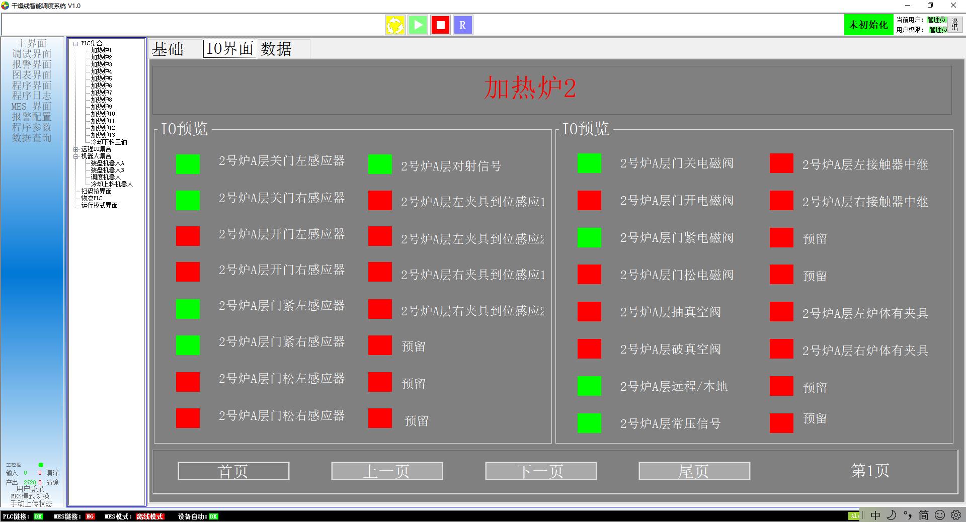Stop the system with the red stop icon
The width and height of the screenshot is (966, 522).
coord(440,25)
